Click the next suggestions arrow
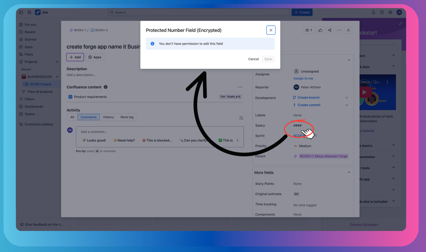 (x=237, y=140)
